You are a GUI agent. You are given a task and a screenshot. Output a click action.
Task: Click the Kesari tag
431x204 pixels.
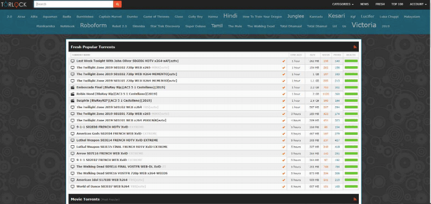[336, 16]
